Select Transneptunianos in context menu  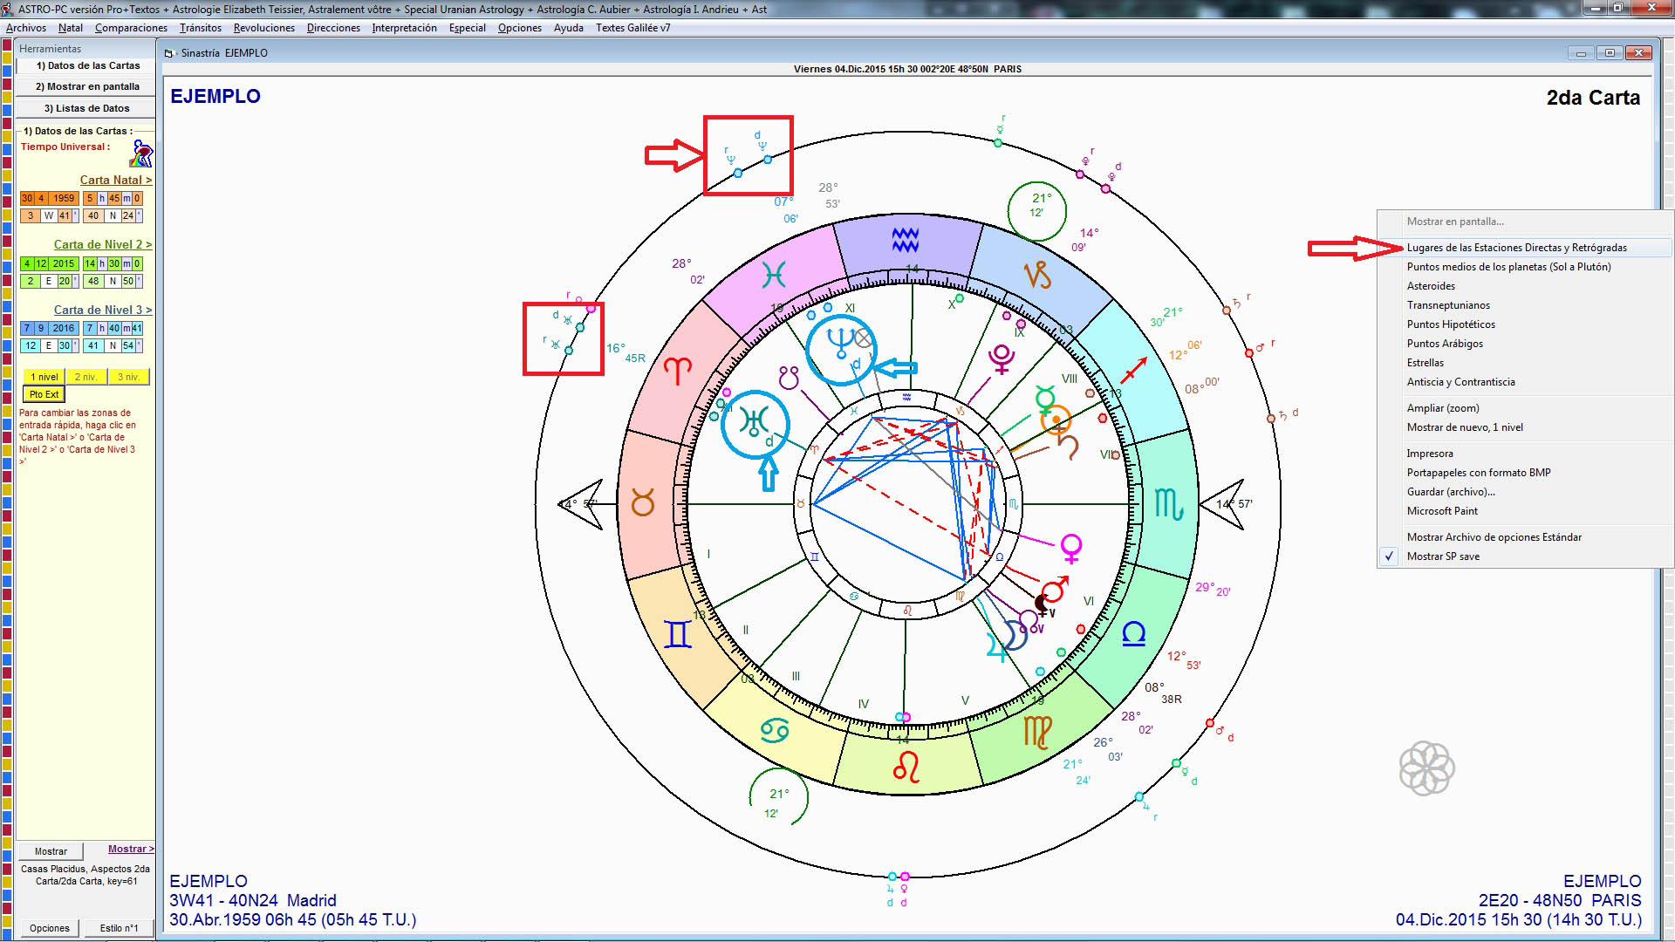click(1448, 305)
